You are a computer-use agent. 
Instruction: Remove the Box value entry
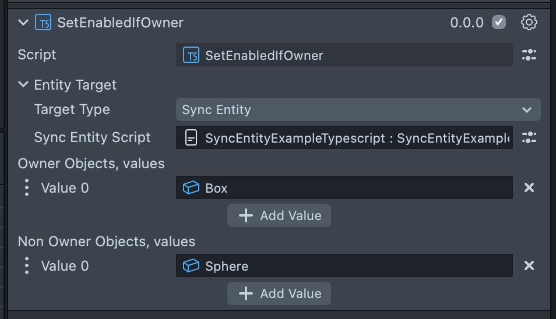point(529,187)
